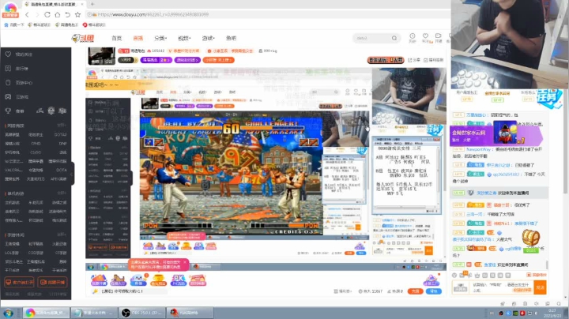Image resolution: width=569 pixels, height=319 pixels.
Task: Open the Windows Start button
Action: click(8, 313)
